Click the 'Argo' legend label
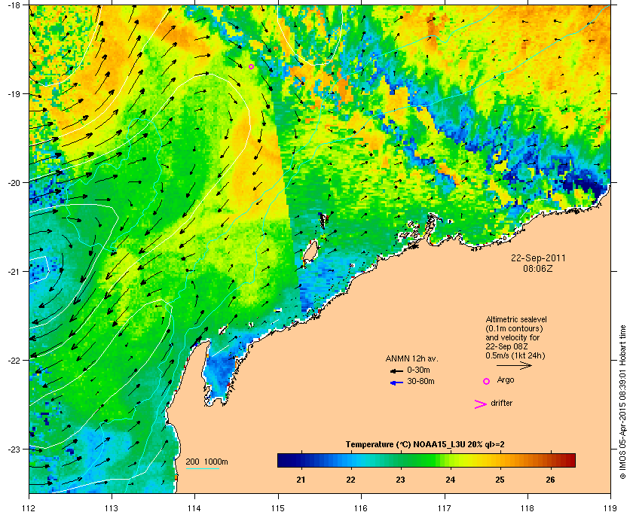Screen dimensions: 633x512 tap(506, 380)
